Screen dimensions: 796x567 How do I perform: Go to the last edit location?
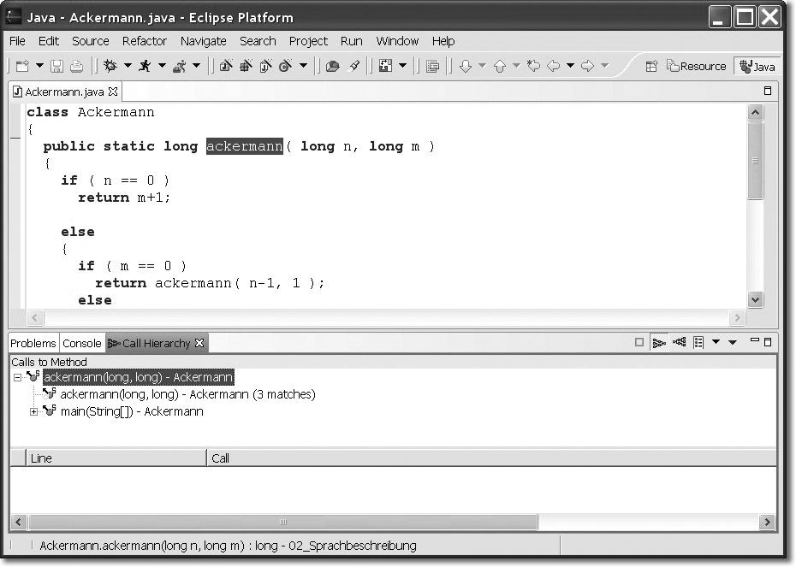pyautogui.click(x=533, y=66)
